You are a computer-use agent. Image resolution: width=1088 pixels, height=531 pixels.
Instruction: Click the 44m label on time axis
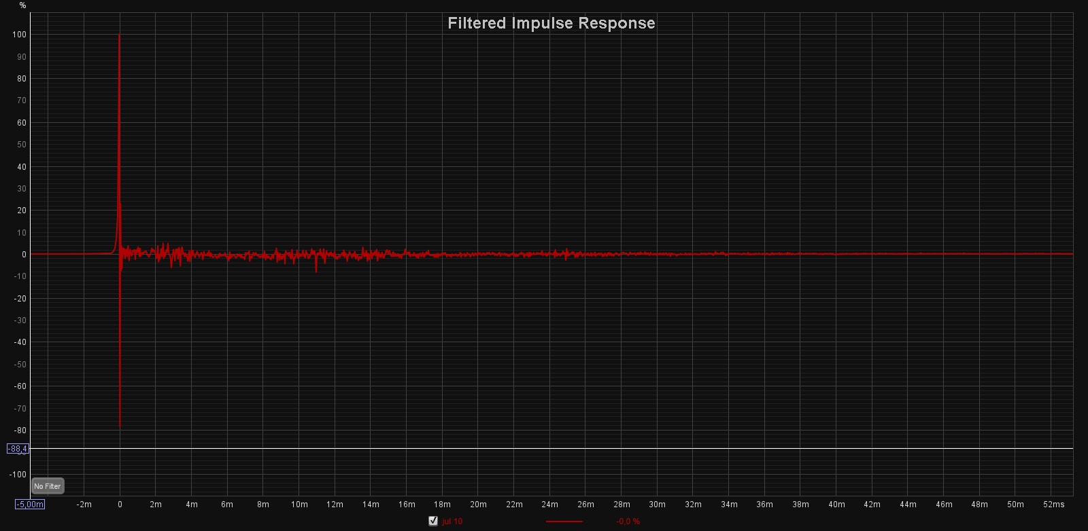(x=908, y=505)
